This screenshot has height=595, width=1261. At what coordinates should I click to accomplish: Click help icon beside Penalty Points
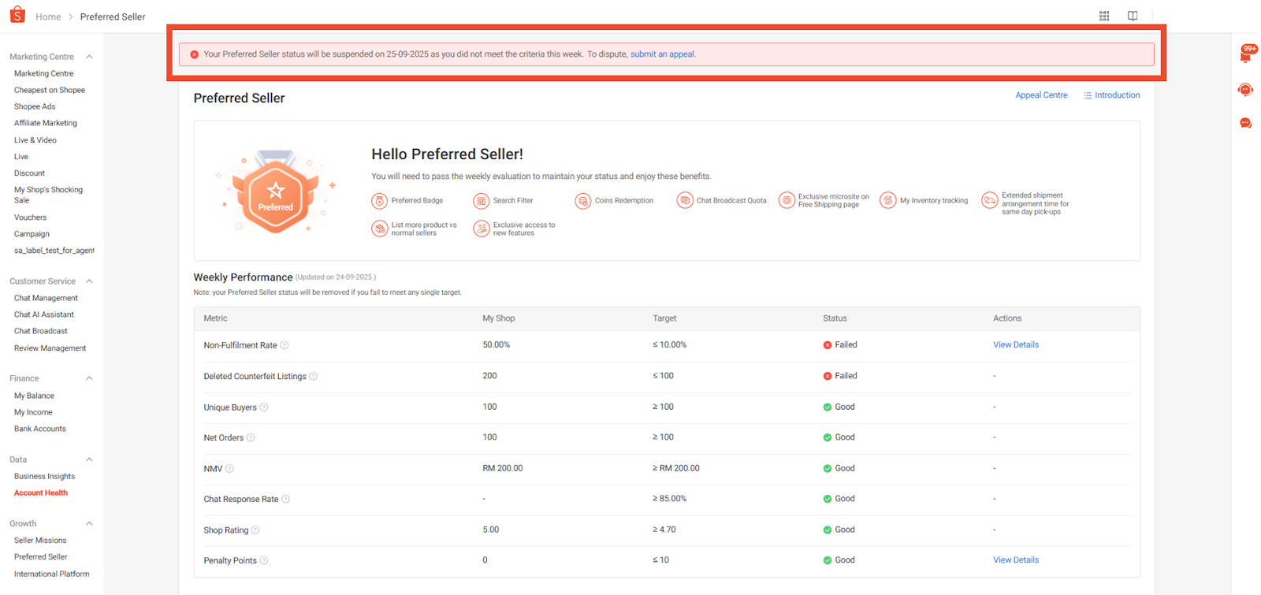pyautogui.click(x=264, y=560)
